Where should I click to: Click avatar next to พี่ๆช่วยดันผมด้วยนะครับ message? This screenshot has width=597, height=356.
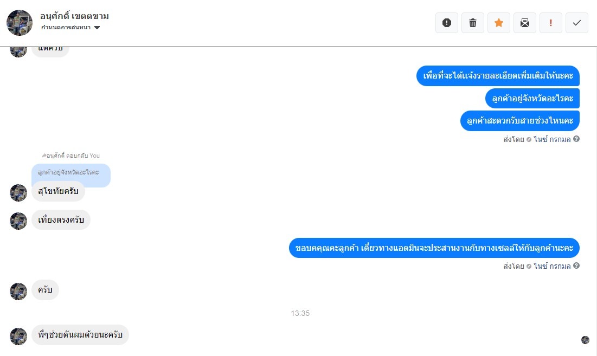18,336
